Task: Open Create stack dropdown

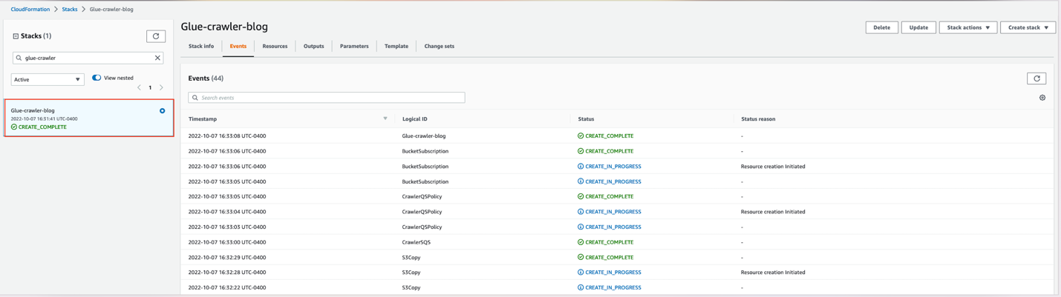Action: [x=1028, y=27]
